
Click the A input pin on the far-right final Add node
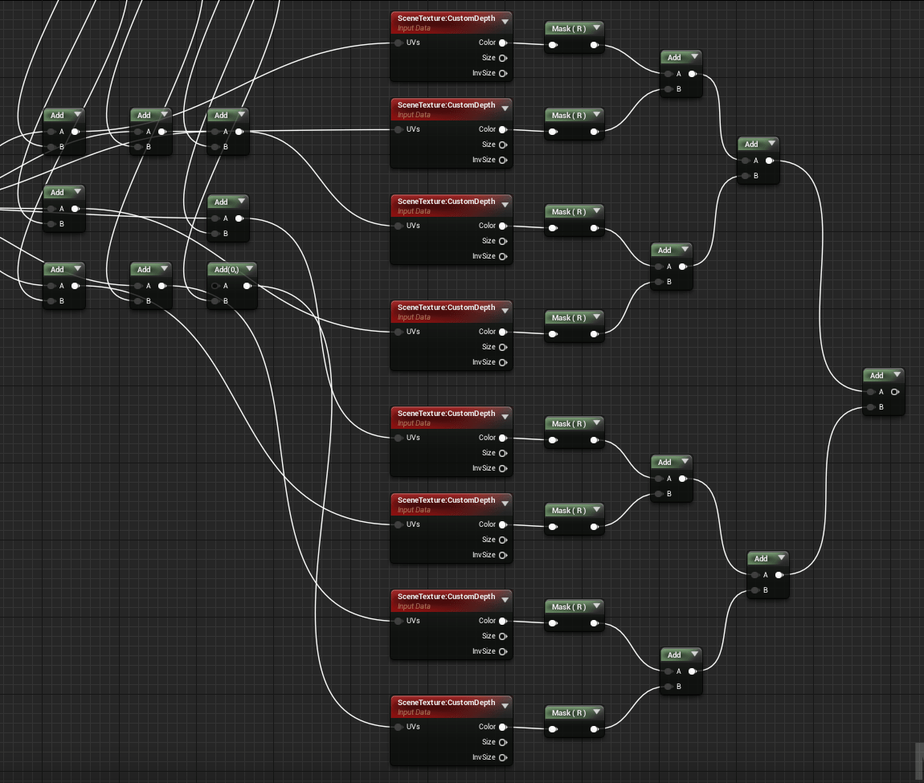(870, 392)
